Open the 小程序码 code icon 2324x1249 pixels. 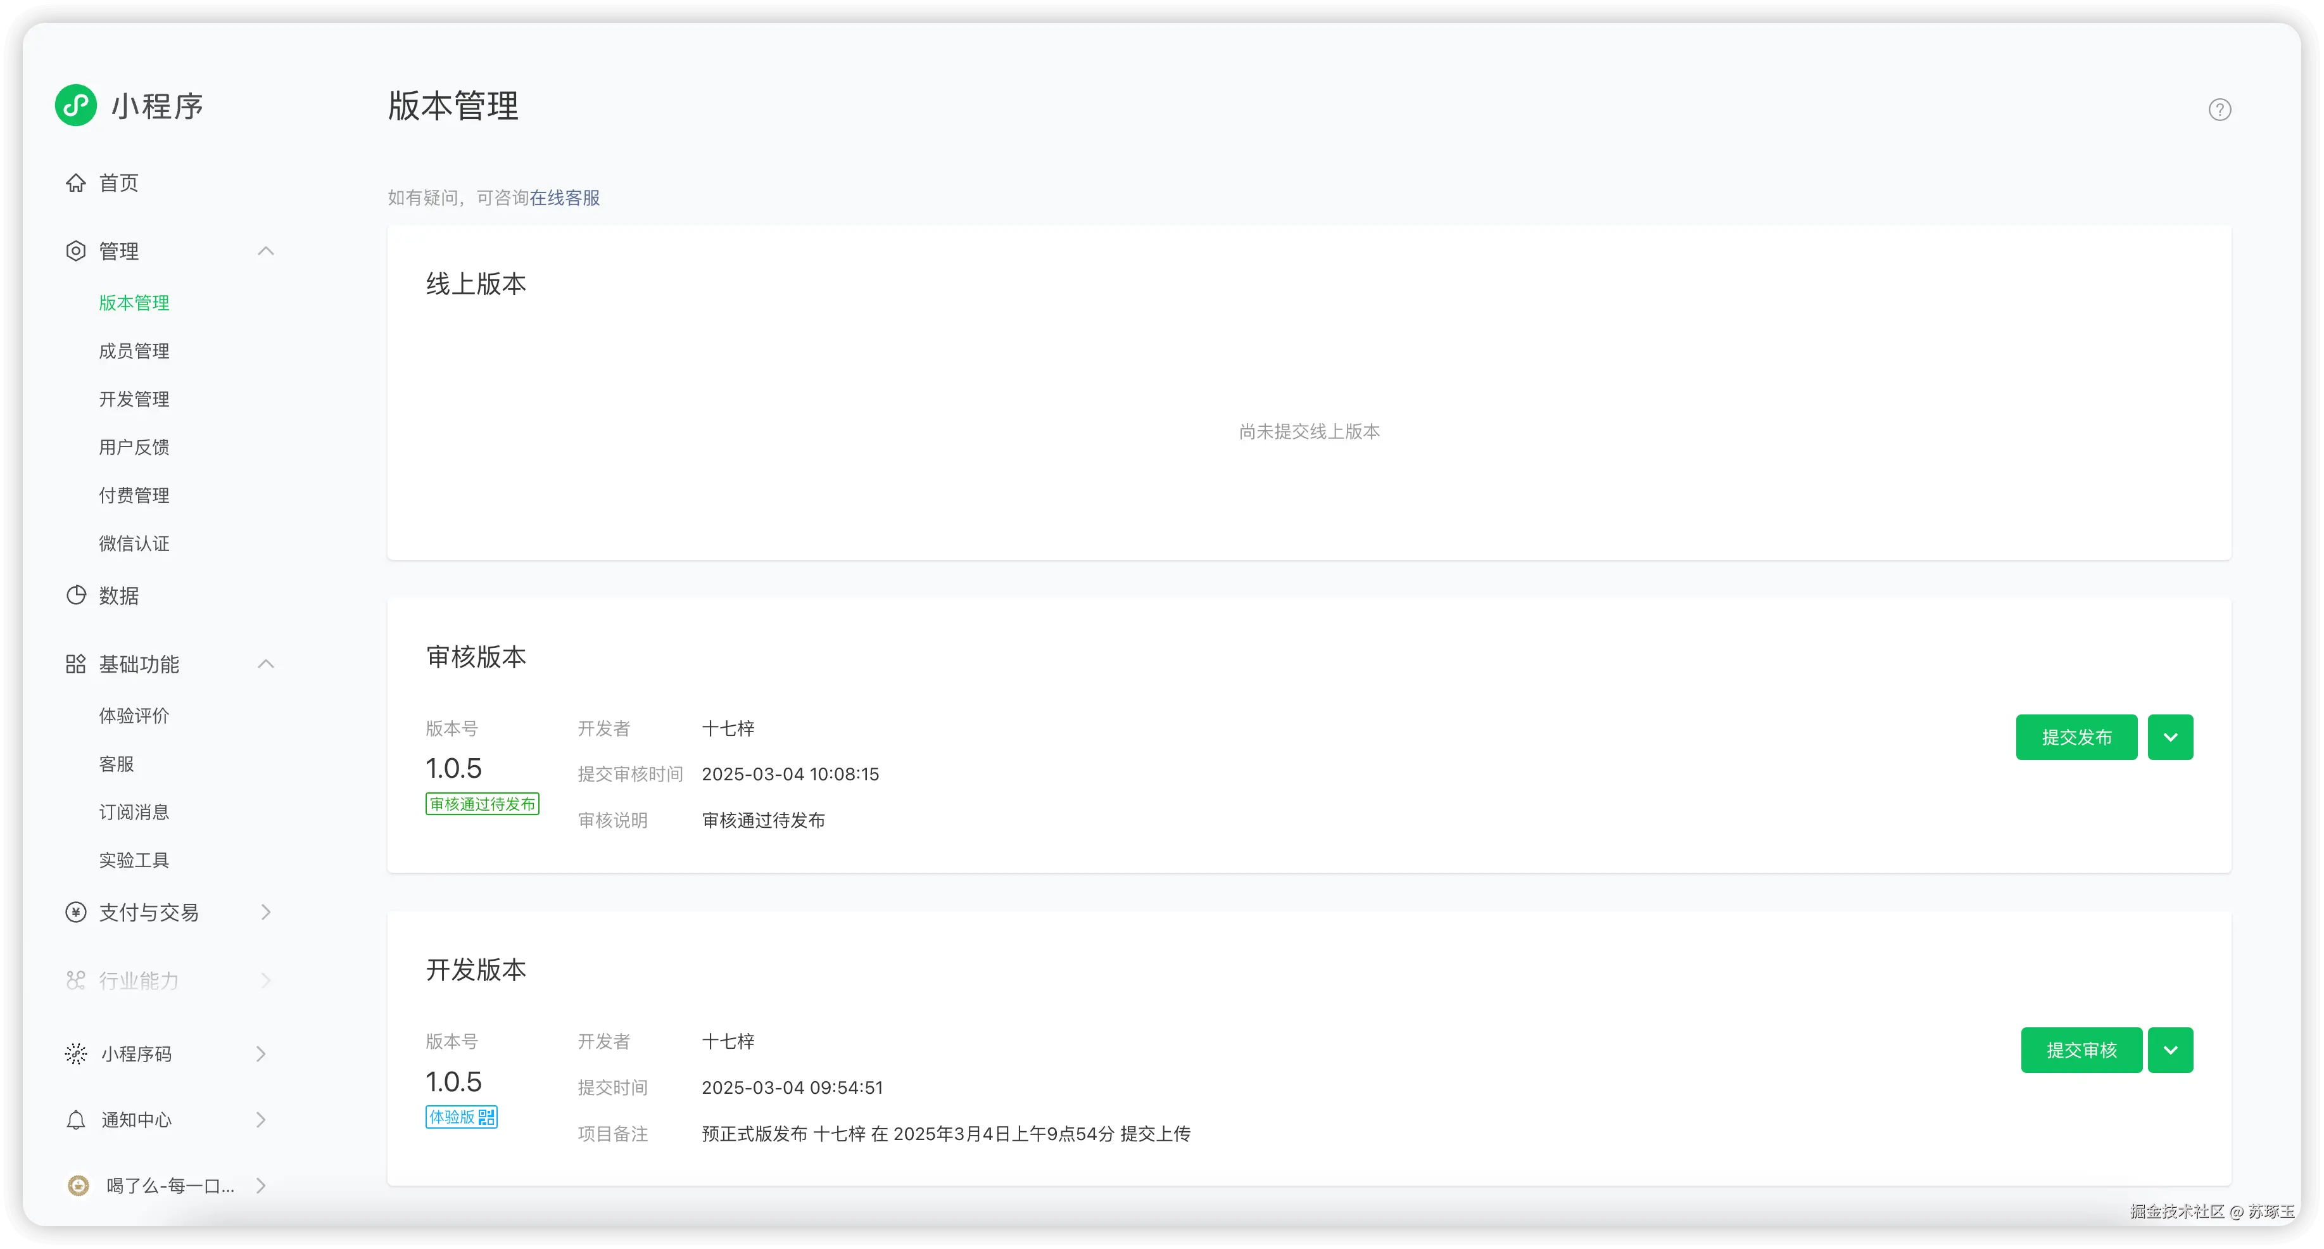76,1053
